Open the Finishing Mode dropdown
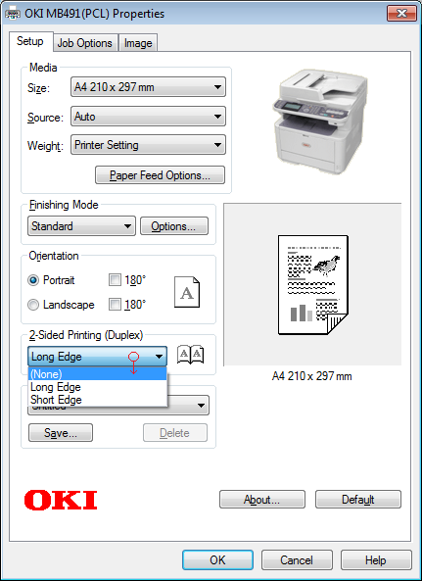This screenshot has height=581, width=422. tap(82, 226)
